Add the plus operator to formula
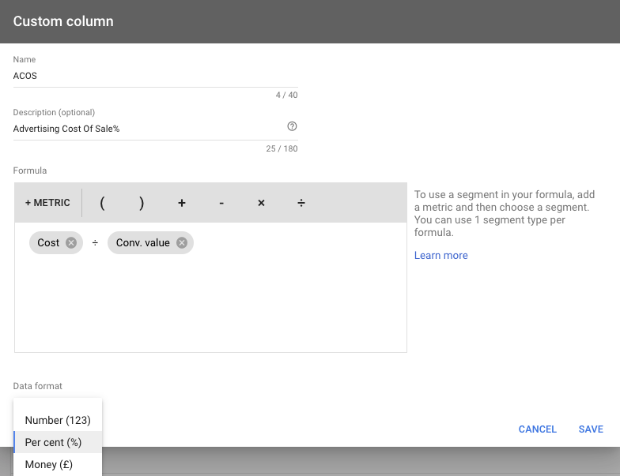The image size is (620, 476). [182, 203]
